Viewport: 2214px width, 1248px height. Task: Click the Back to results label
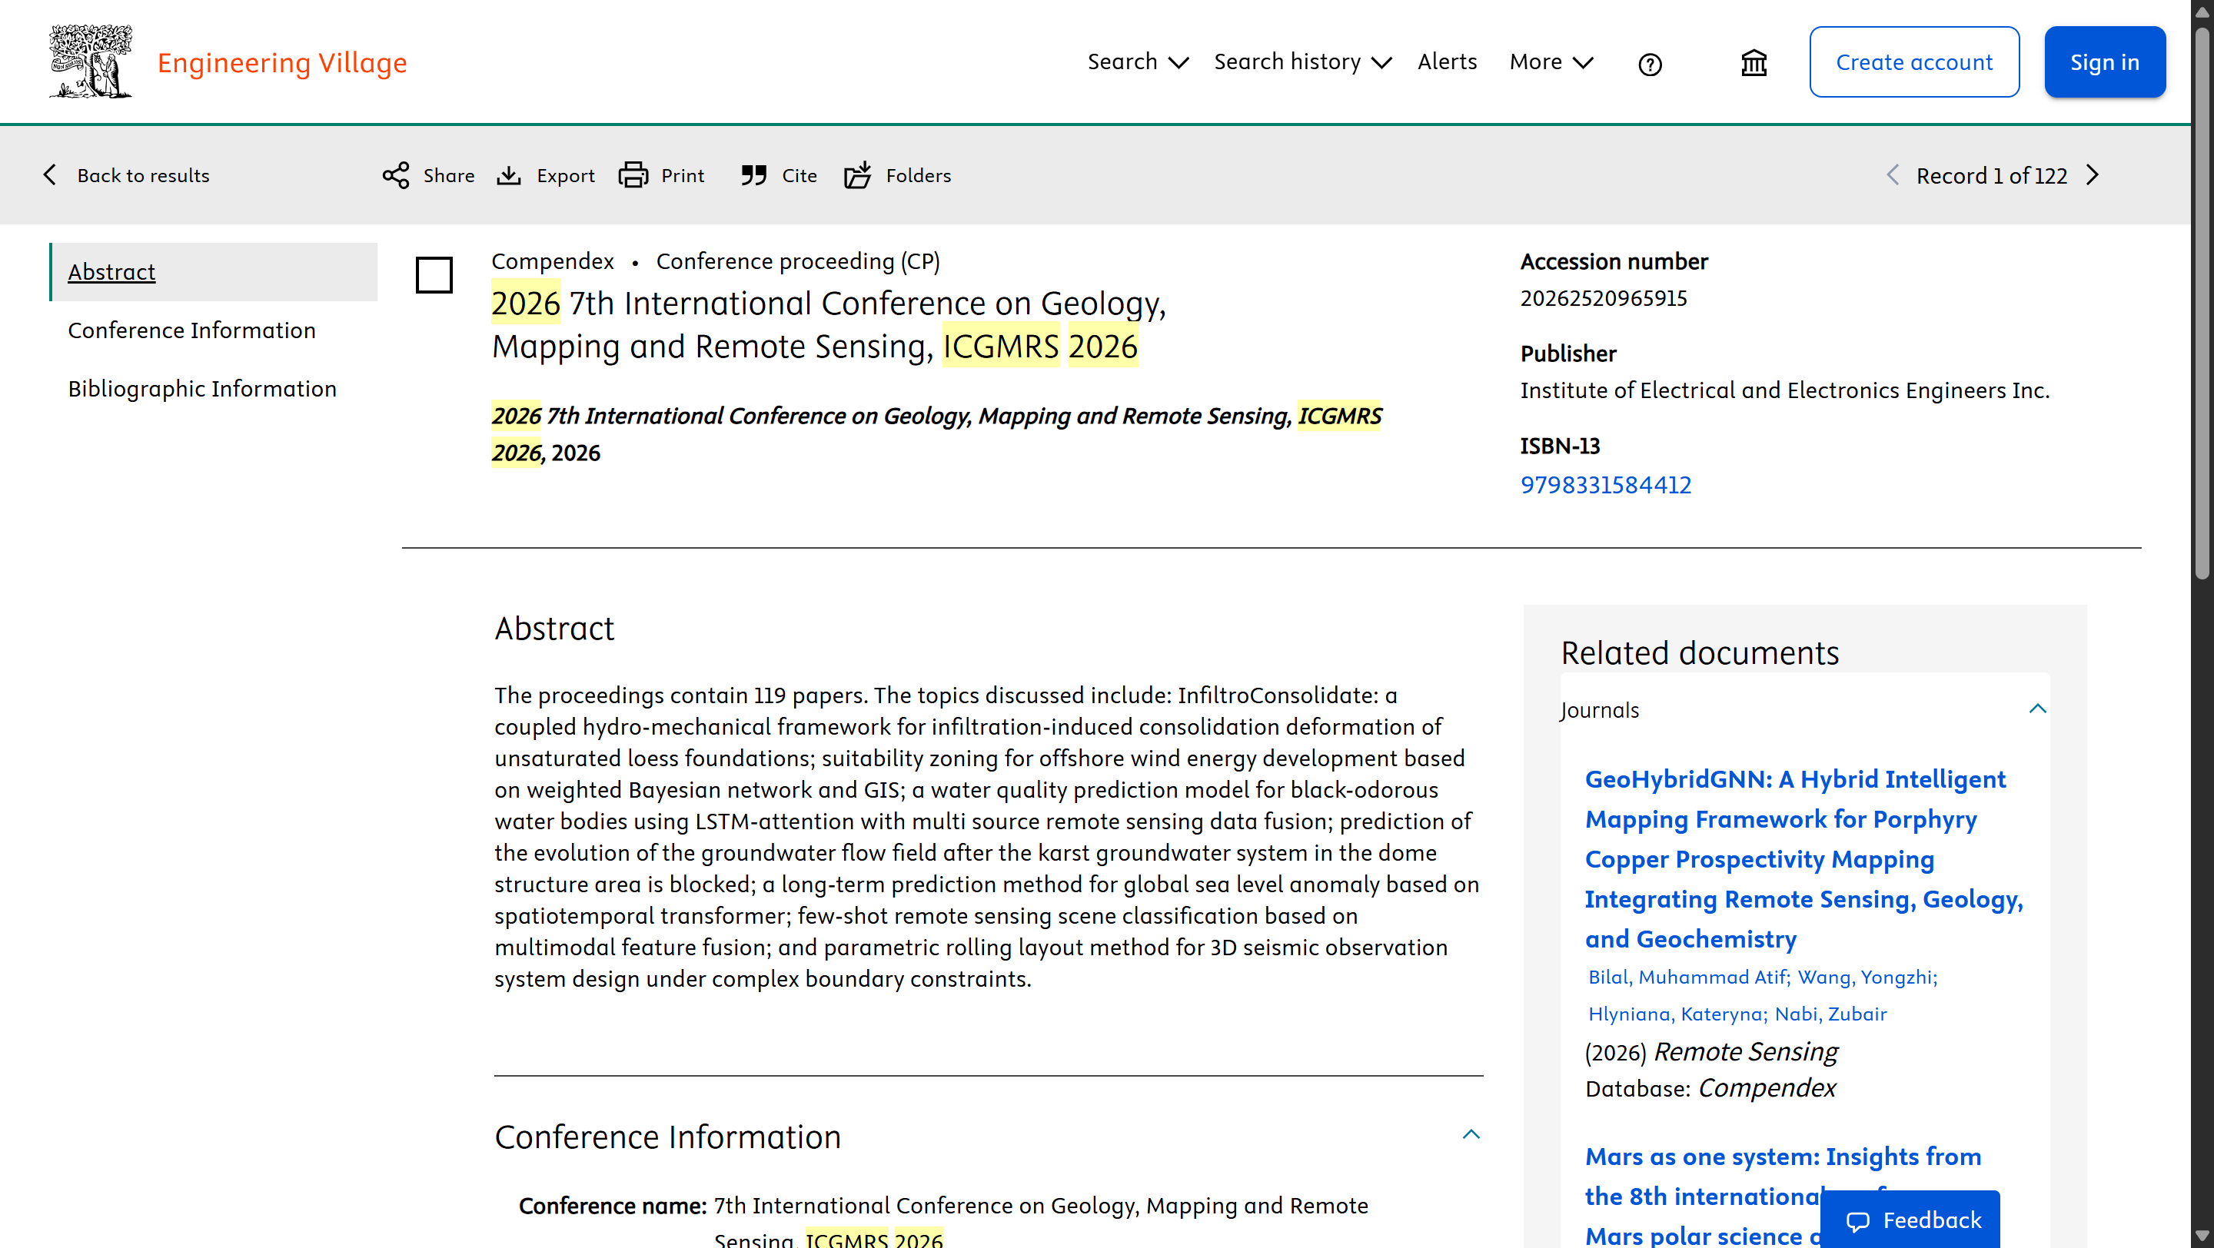click(x=144, y=175)
